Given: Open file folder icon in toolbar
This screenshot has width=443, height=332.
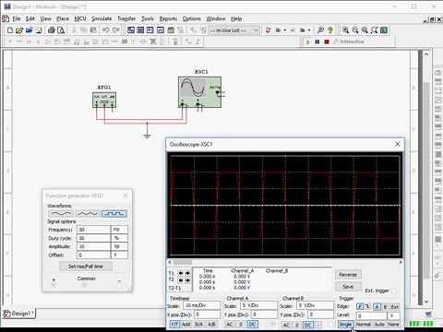Looking at the screenshot, I should [19, 30].
